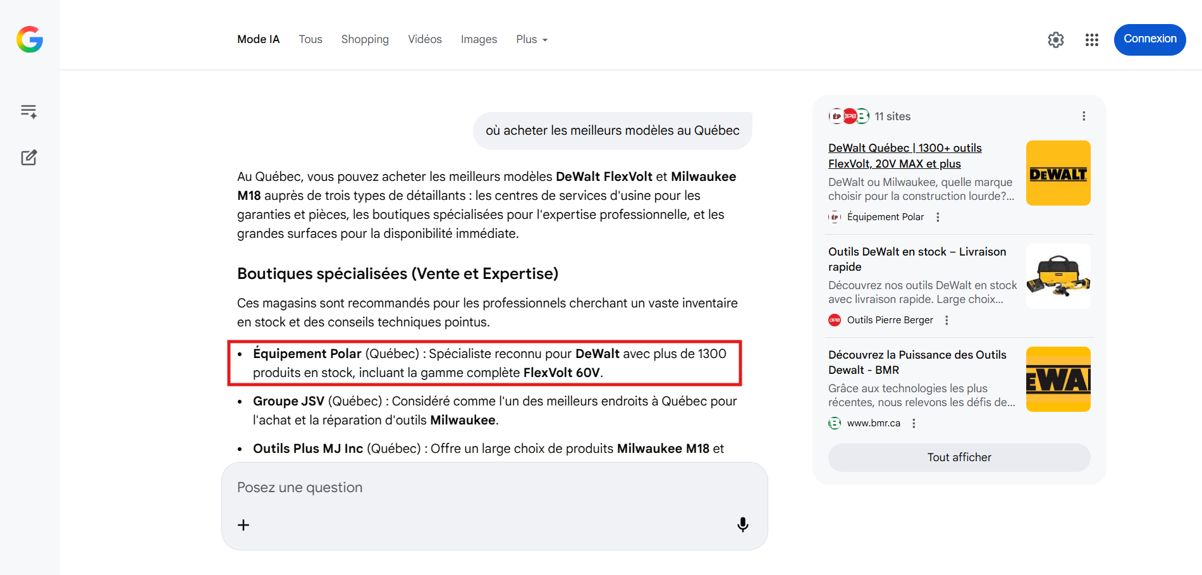Viewport: 1202px width, 575px height.
Task: Open the chat history panel in sidebar
Action: click(x=29, y=111)
